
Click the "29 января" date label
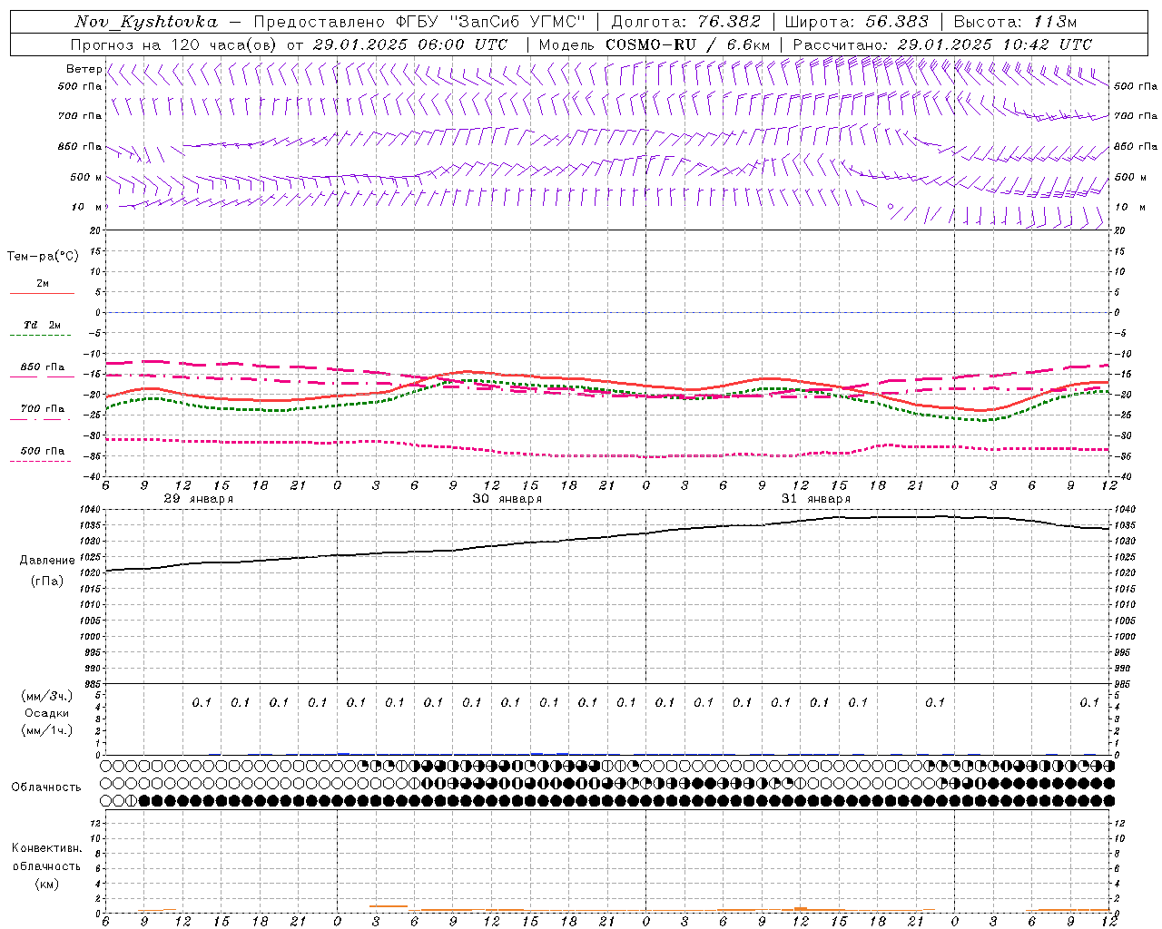click(x=198, y=499)
